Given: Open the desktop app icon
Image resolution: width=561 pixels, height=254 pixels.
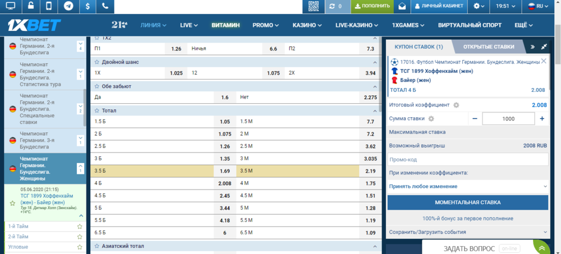Looking at the screenshot, I should point(11,6).
